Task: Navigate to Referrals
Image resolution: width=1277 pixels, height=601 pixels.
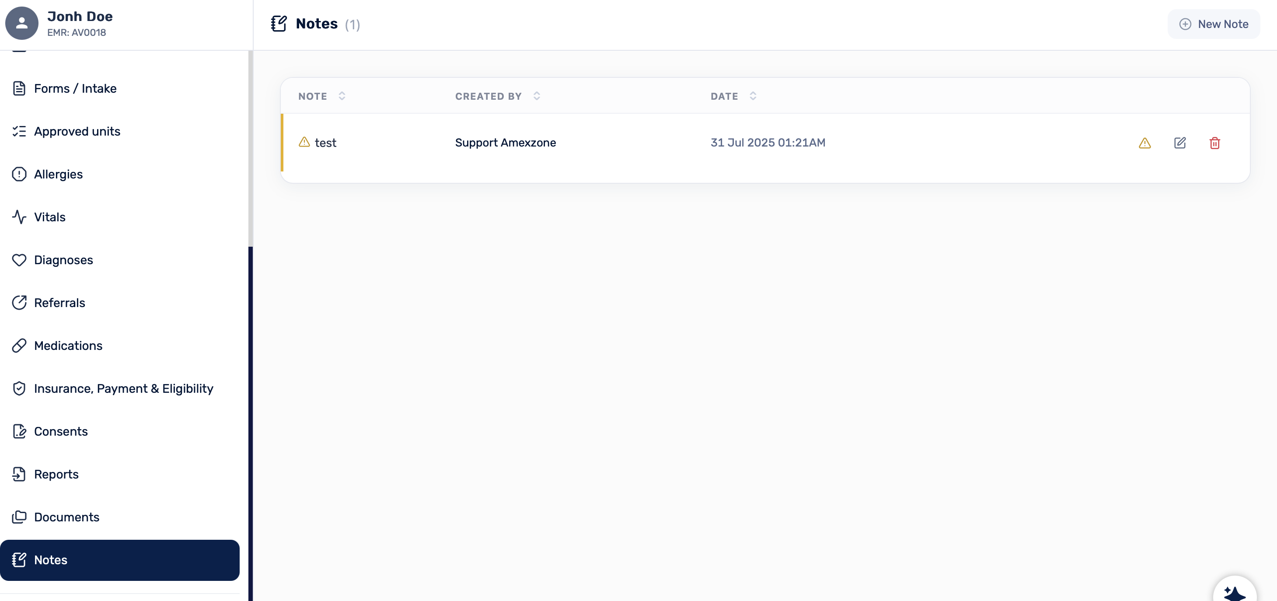Action: (x=119, y=303)
